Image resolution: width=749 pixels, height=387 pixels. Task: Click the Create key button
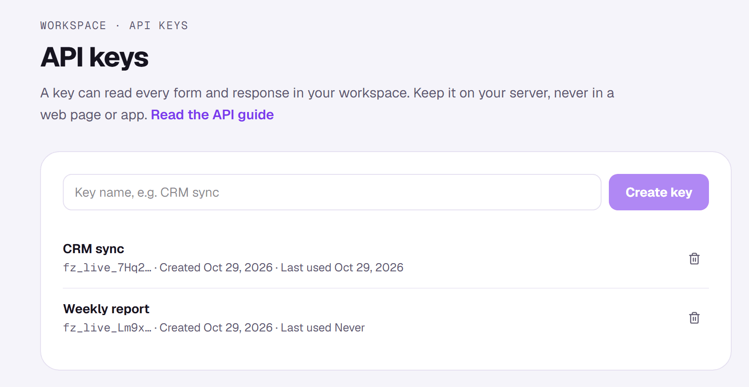(658, 192)
